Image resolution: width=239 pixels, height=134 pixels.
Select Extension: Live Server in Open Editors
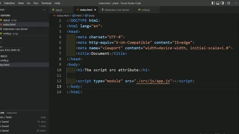24,29
